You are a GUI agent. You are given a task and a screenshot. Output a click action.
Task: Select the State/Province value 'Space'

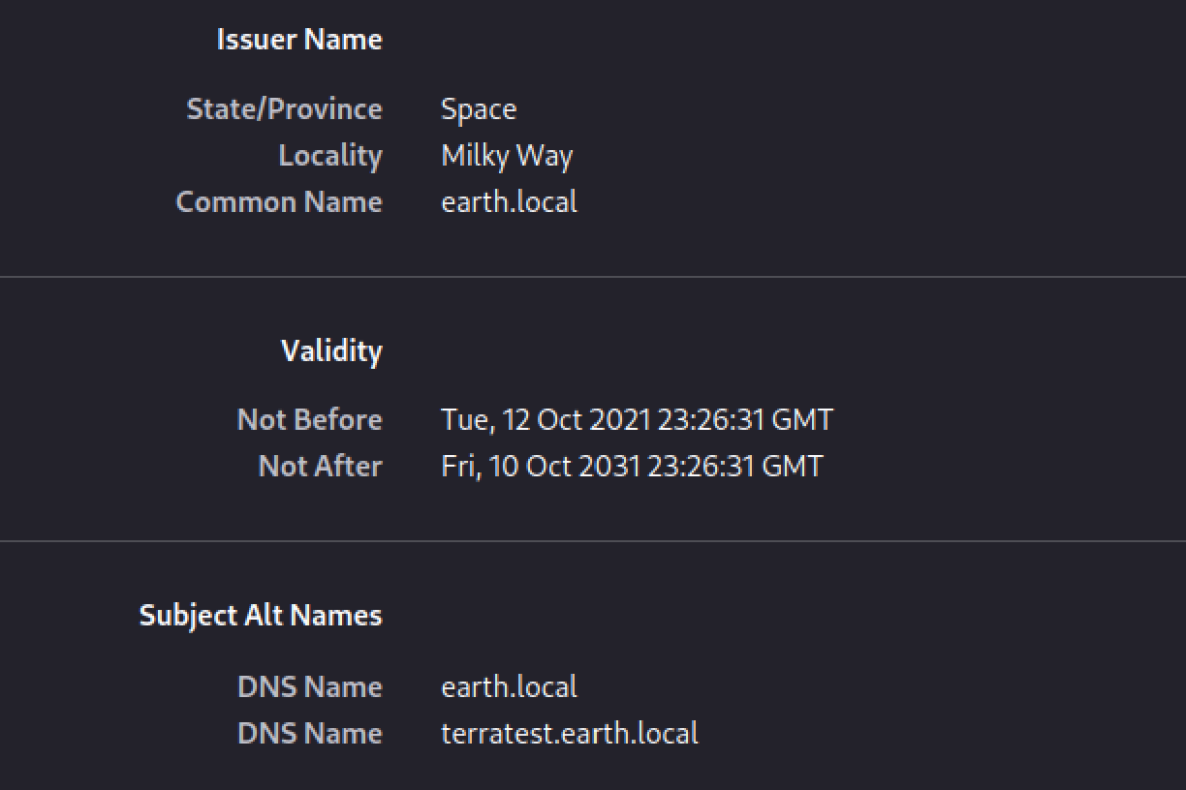pos(479,108)
